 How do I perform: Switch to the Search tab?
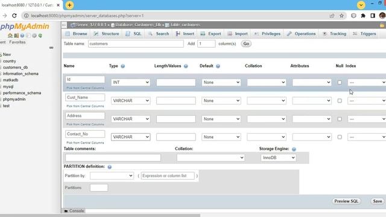tap(159, 34)
